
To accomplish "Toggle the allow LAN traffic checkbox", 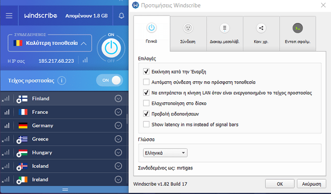I will (146, 93).
